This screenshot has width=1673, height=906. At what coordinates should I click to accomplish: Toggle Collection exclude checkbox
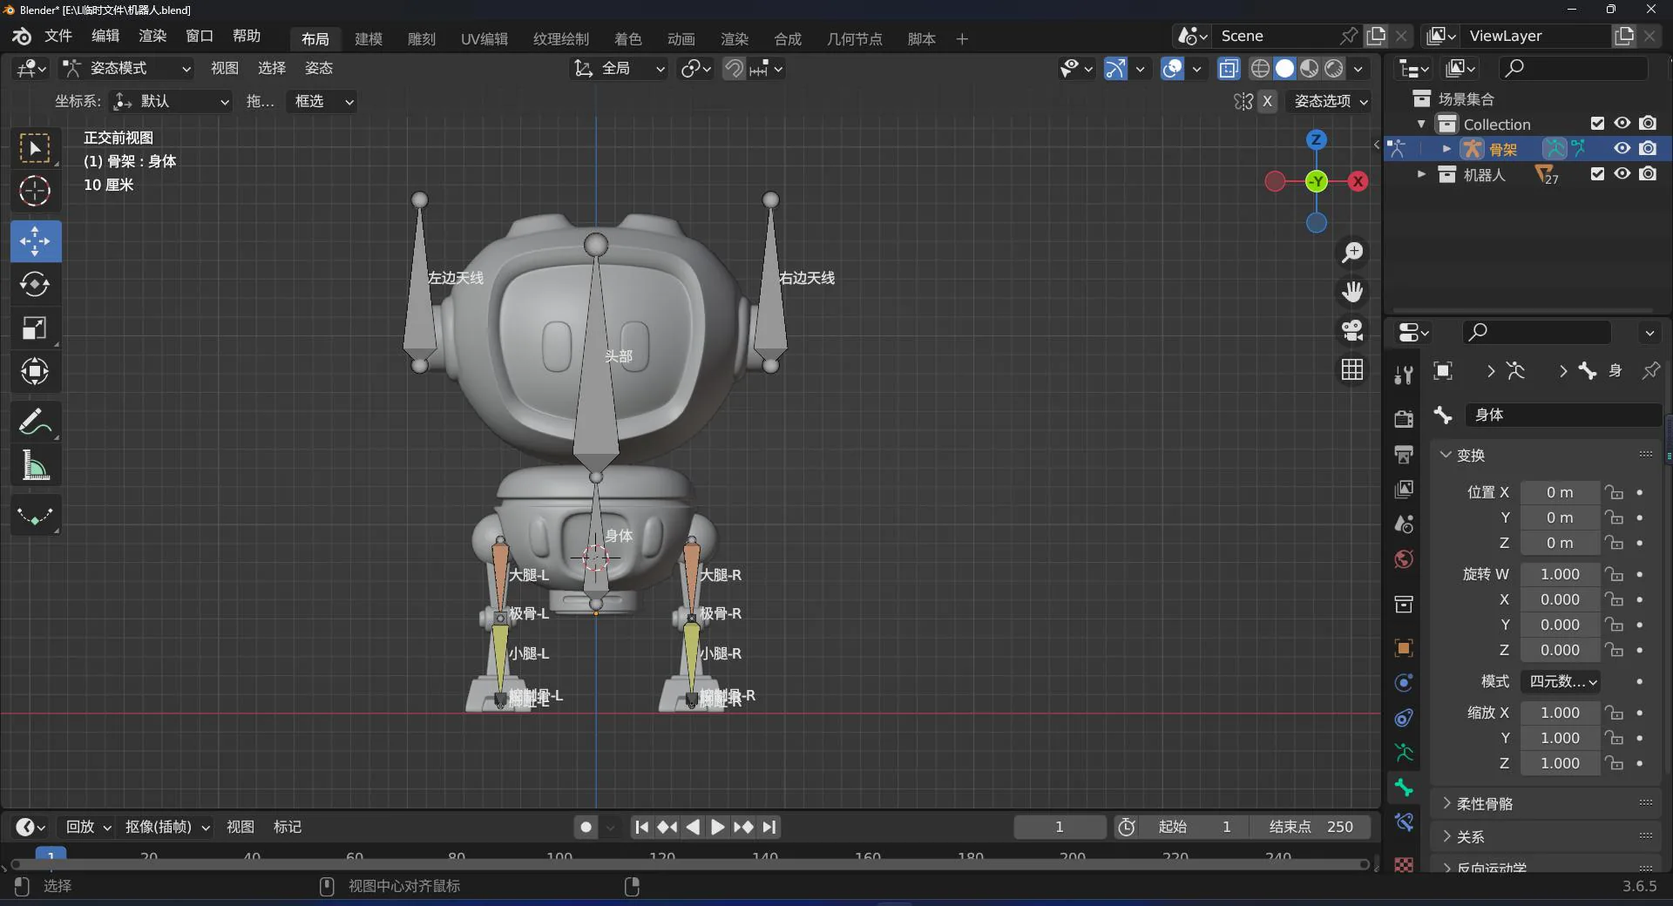1597,124
